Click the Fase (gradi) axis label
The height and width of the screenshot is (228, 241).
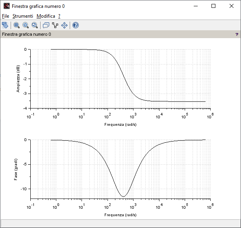16,169
